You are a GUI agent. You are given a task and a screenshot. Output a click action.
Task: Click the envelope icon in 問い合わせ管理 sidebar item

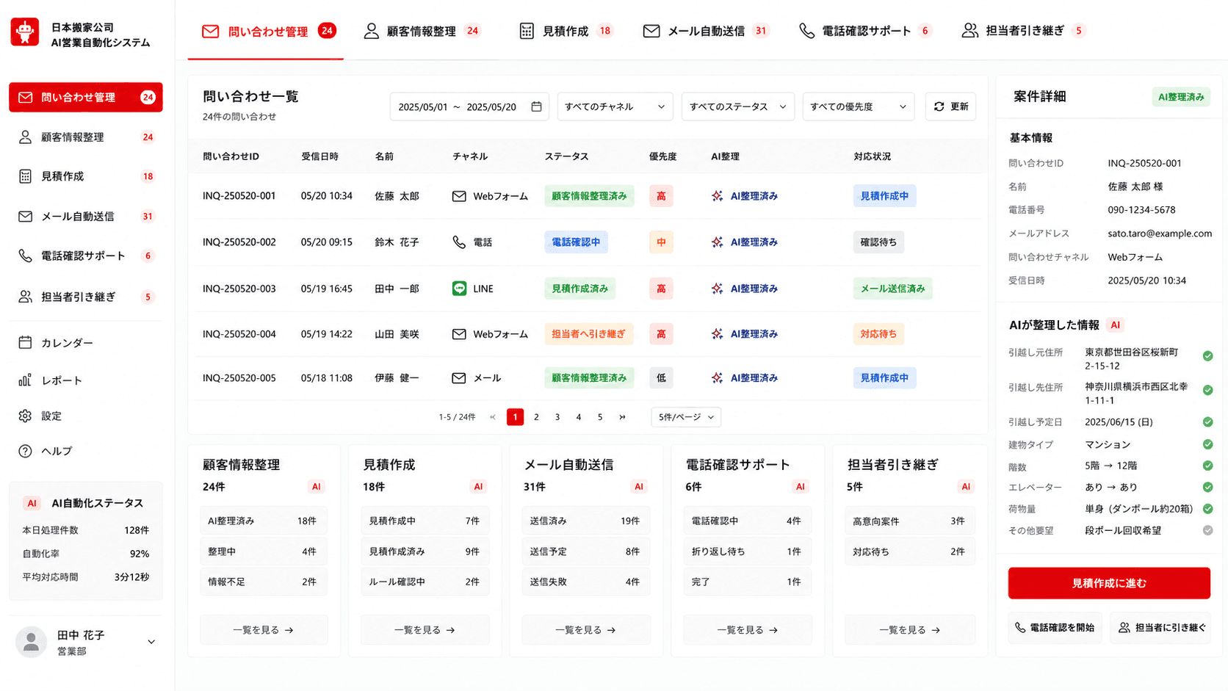(x=25, y=97)
